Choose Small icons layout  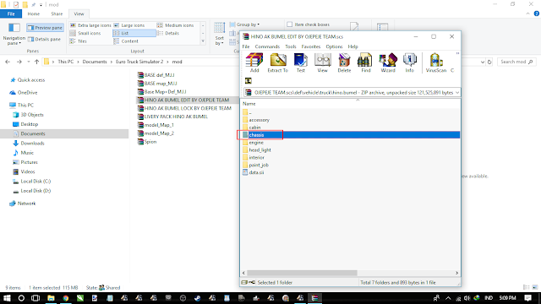click(x=85, y=33)
